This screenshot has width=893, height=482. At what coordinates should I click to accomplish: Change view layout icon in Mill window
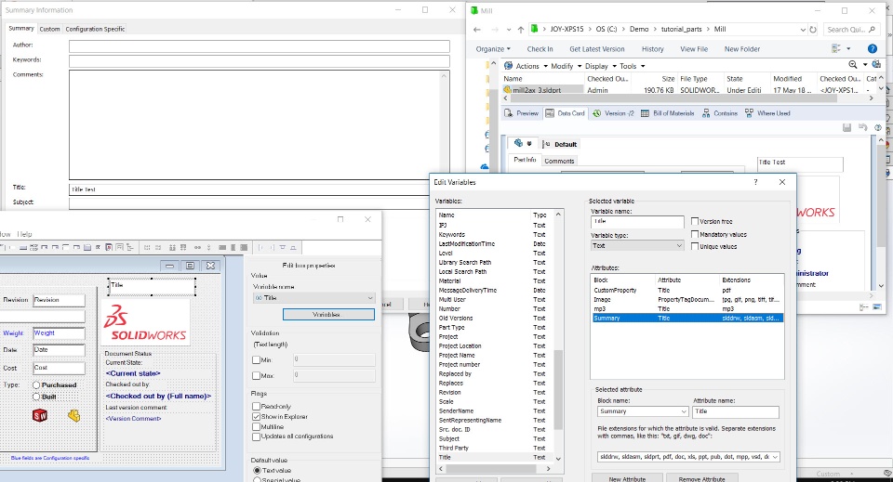[x=836, y=49]
